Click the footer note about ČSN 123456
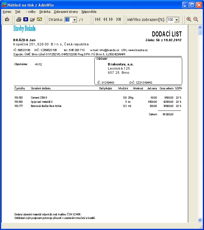 pyautogui.click(x=48, y=214)
